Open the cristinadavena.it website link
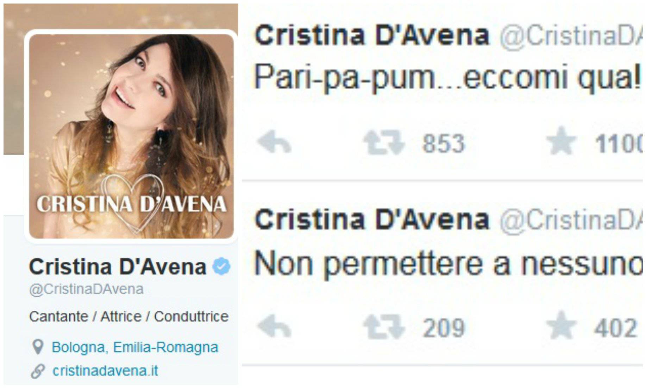The width and height of the screenshot is (646, 388). [x=105, y=371]
